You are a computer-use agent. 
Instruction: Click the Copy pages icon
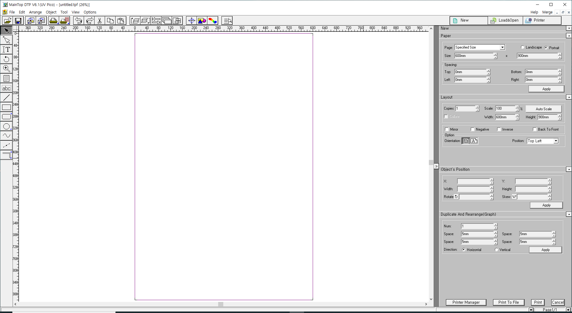[x=110, y=21]
